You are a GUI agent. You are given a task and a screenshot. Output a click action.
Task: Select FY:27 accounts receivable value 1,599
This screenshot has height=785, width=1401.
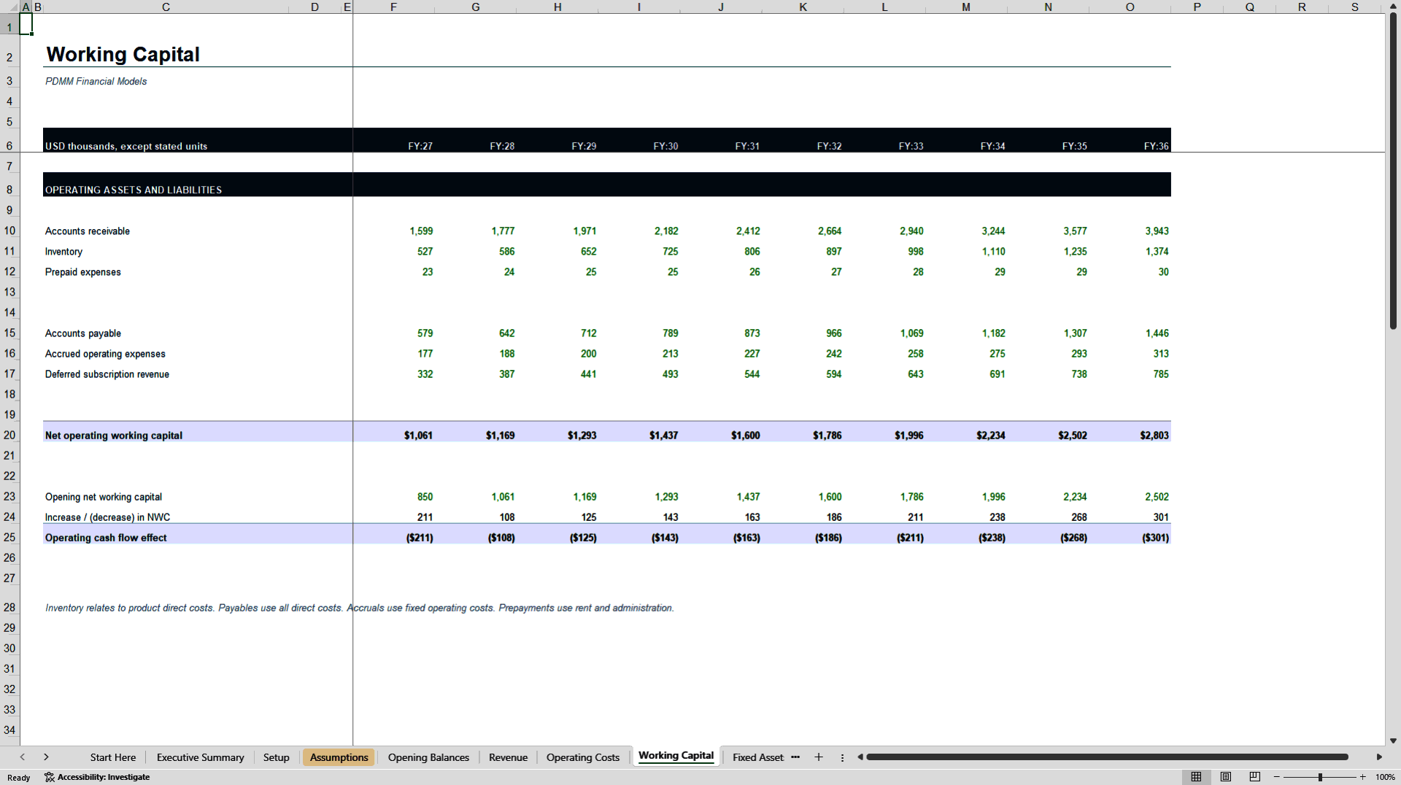point(421,231)
